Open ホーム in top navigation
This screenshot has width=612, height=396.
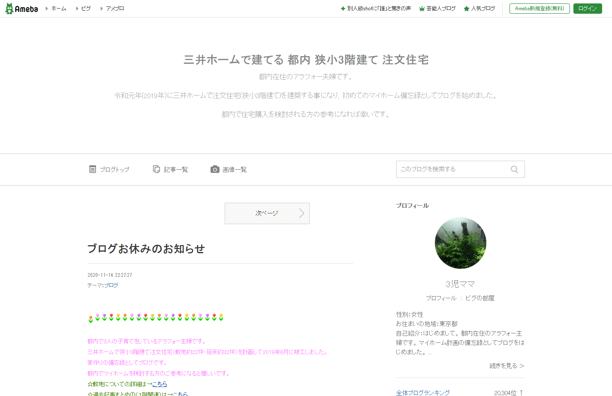[59, 9]
